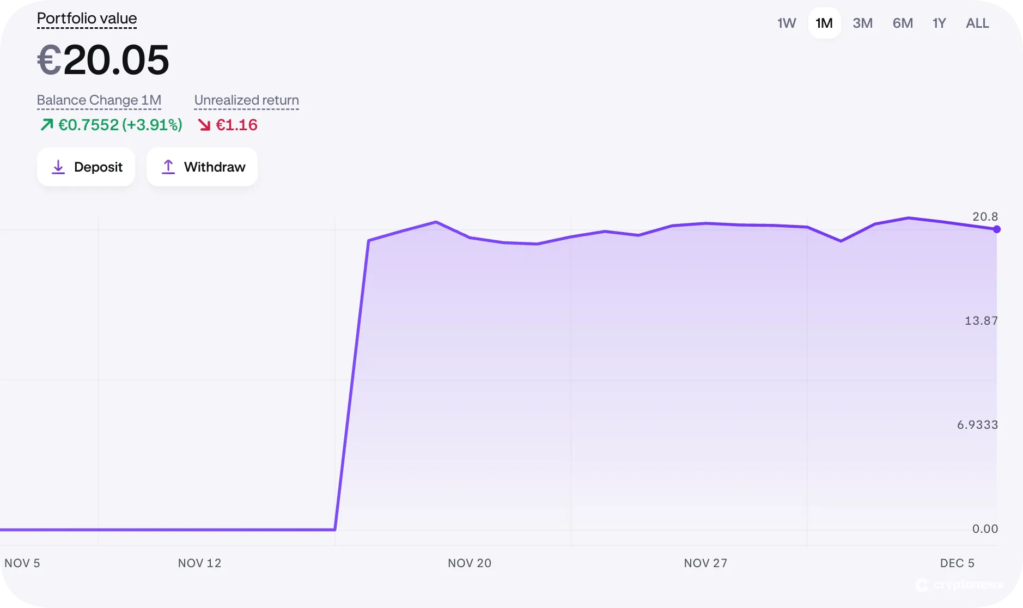Image resolution: width=1023 pixels, height=608 pixels.
Task: Open the 1Y portfolio chart
Action: 939,23
